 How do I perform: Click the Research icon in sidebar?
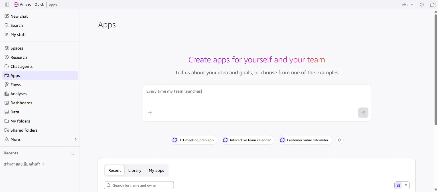[x=7, y=57]
